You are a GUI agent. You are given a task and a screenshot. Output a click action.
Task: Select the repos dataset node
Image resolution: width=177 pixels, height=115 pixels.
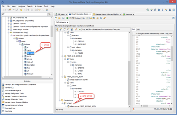[23, 41]
